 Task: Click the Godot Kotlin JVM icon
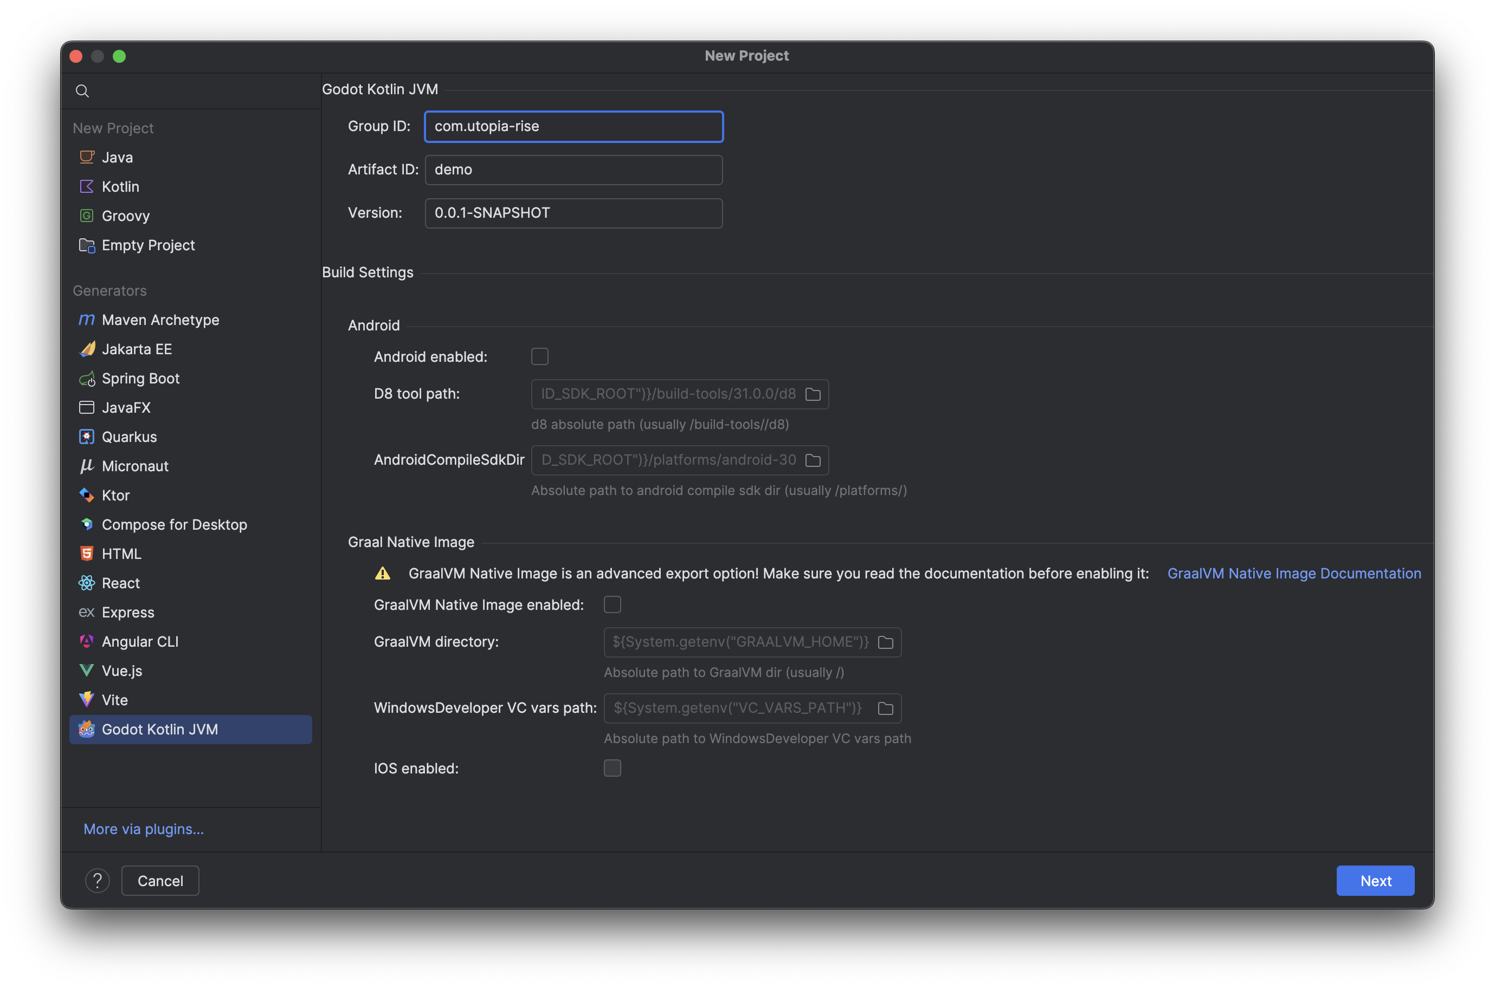click(86, 730)
